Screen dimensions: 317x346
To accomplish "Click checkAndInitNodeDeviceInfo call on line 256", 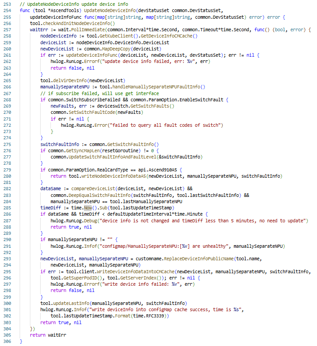I will (x=76, y=23).
